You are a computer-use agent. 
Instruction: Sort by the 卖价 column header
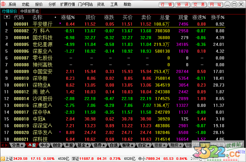tap(146, 17)
